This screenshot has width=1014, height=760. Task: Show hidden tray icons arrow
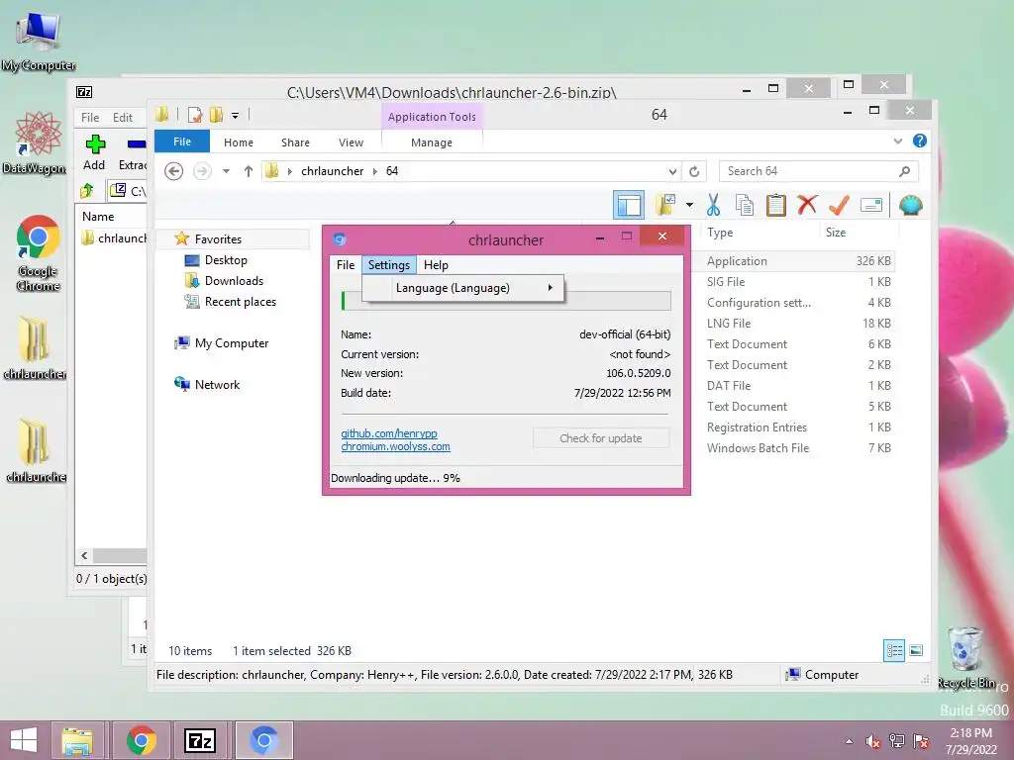[849, 741]
